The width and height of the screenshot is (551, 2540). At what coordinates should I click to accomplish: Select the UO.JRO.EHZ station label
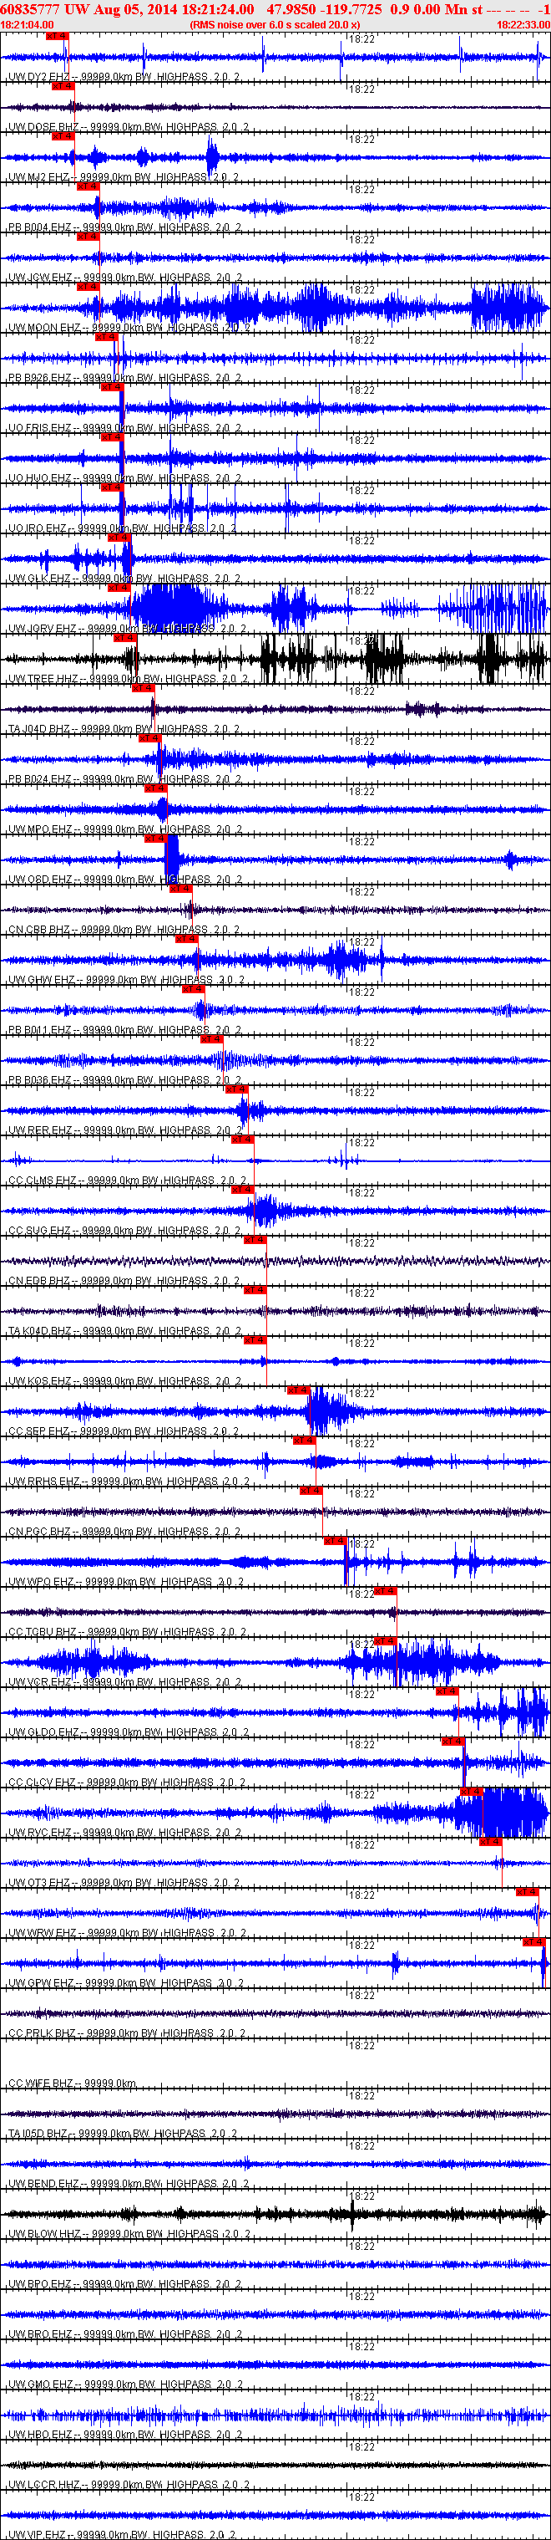38,529
